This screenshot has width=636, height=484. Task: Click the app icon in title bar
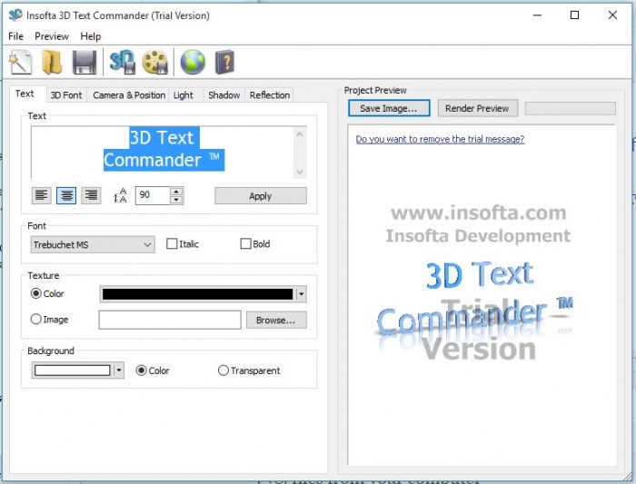(15, 15)
